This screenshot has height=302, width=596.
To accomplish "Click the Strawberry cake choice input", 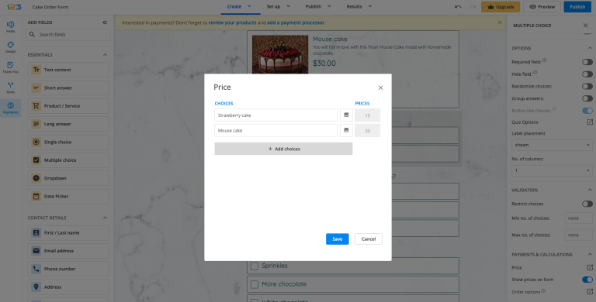I will (276, 115).
